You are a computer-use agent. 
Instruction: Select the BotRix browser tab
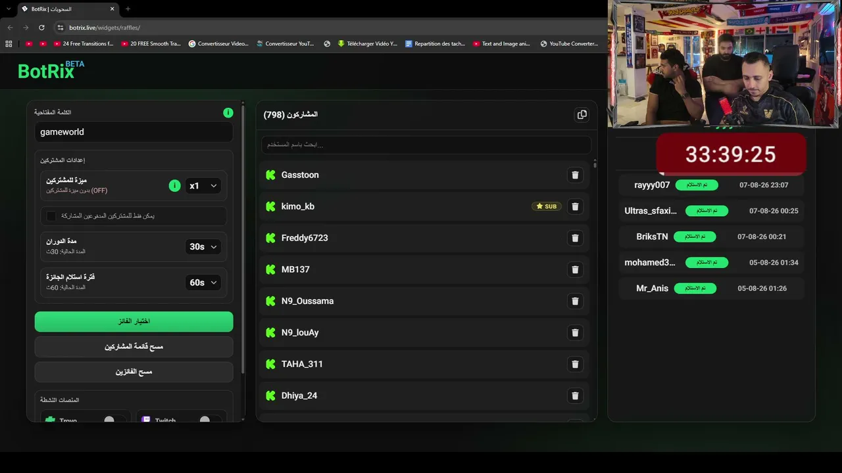point(67,9)
